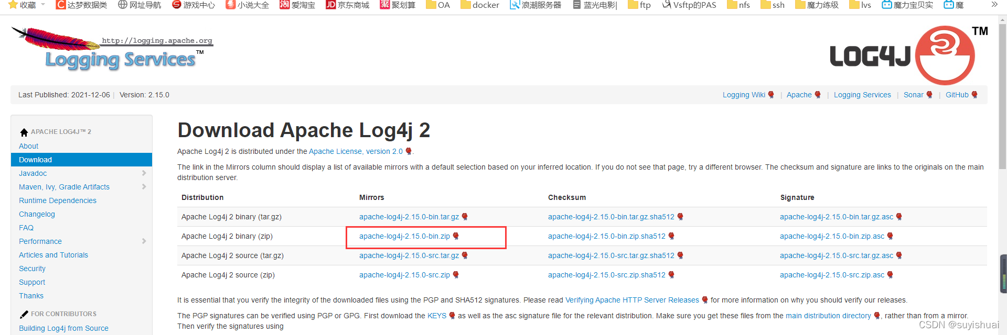Open the star Favorites bookmark icon
1007x335 pixels.
(13, 5)
